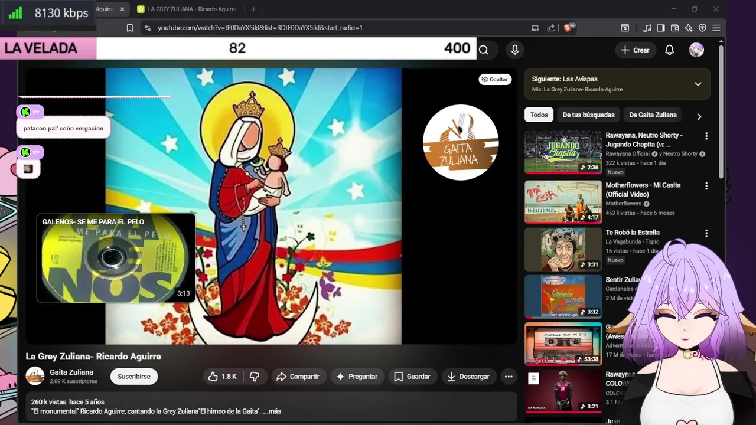This screenshot has height=425, width=756.
Task: Select the Todos filter chip
Action: (x=539, y=115)
